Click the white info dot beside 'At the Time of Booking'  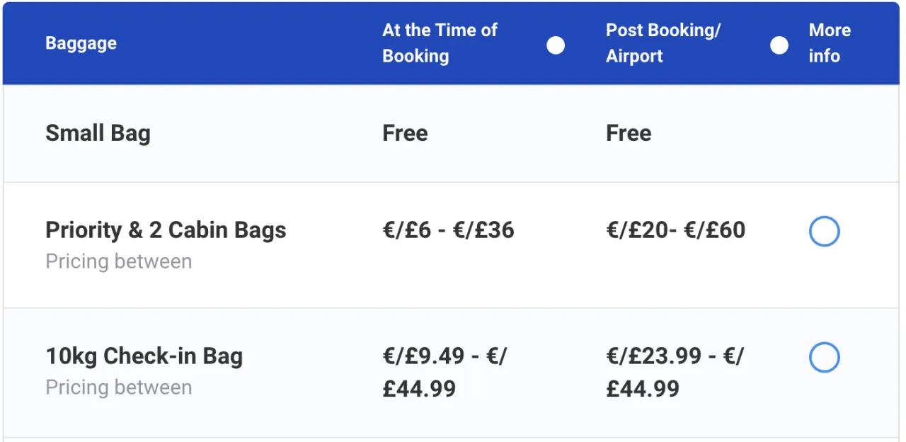556,45
